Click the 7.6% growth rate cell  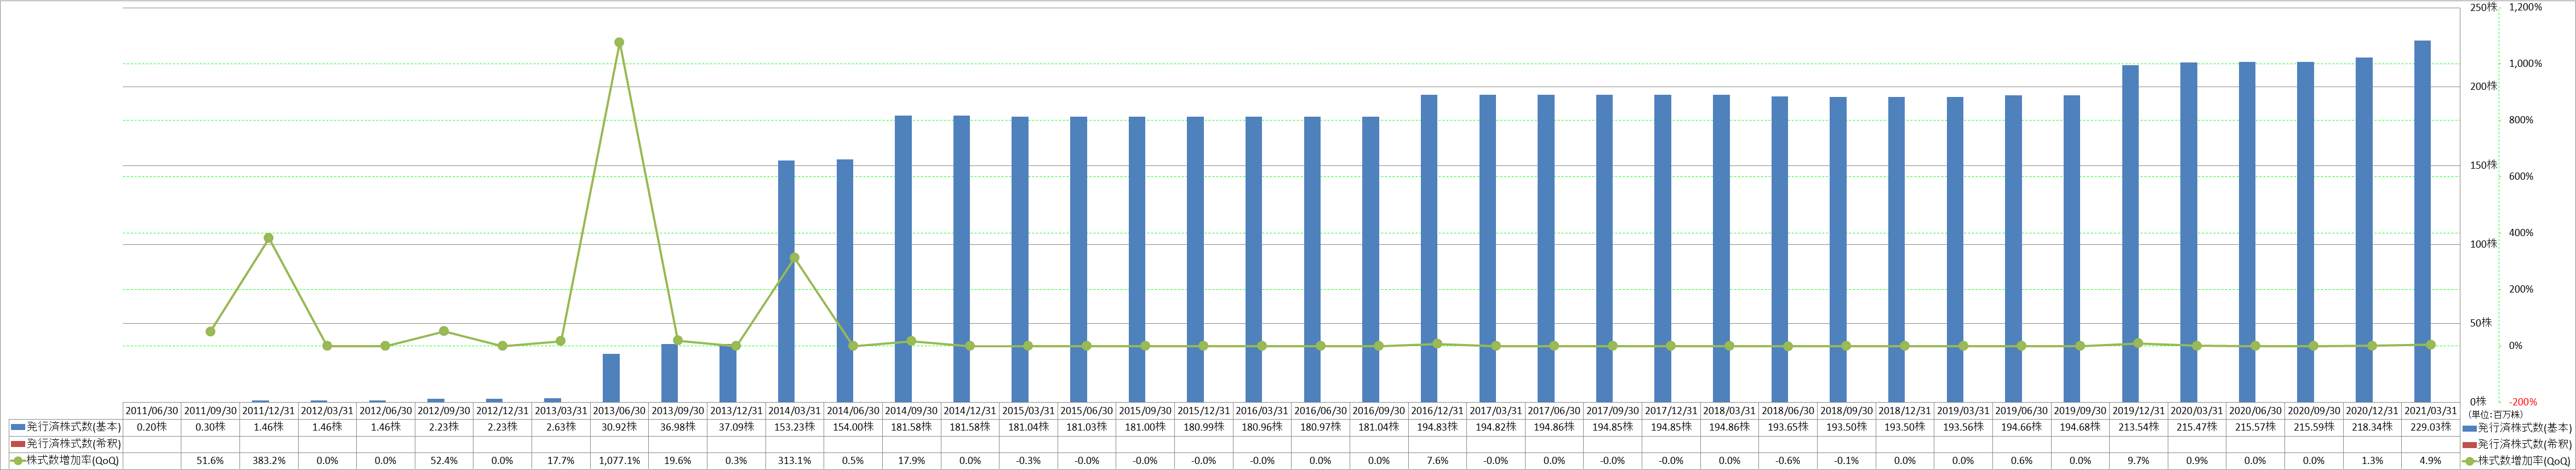(1437, 461)
